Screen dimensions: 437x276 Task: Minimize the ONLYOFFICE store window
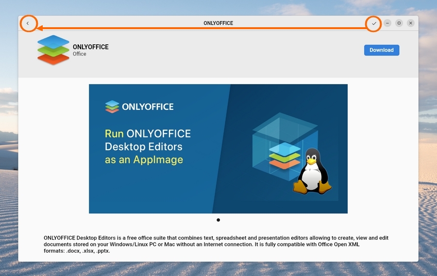(387, 23)
